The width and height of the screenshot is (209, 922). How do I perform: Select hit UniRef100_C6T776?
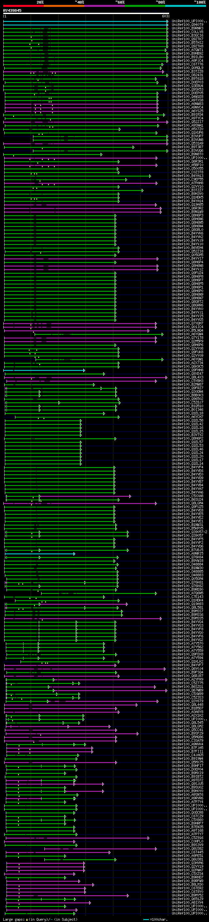[187, 64]
